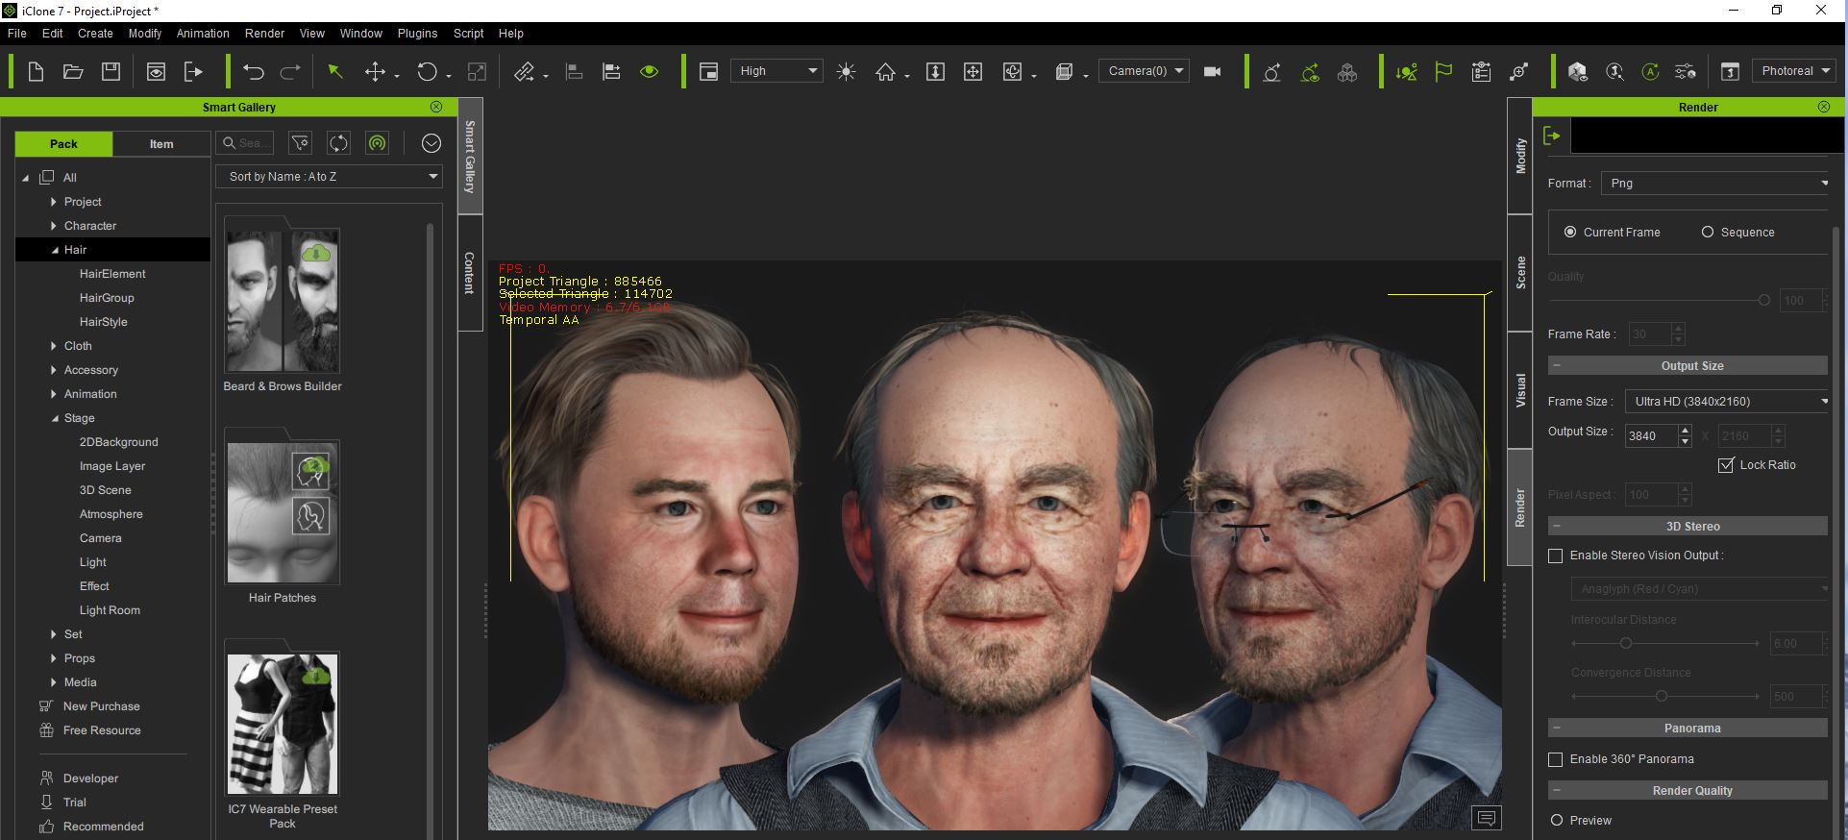Click the sun light toolbar icon
Viewport: 1848px width, 840px height.
(x=846, y=71)
